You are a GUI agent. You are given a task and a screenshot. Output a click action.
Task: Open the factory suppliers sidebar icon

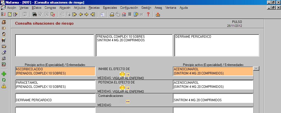(x=4, y=46)
